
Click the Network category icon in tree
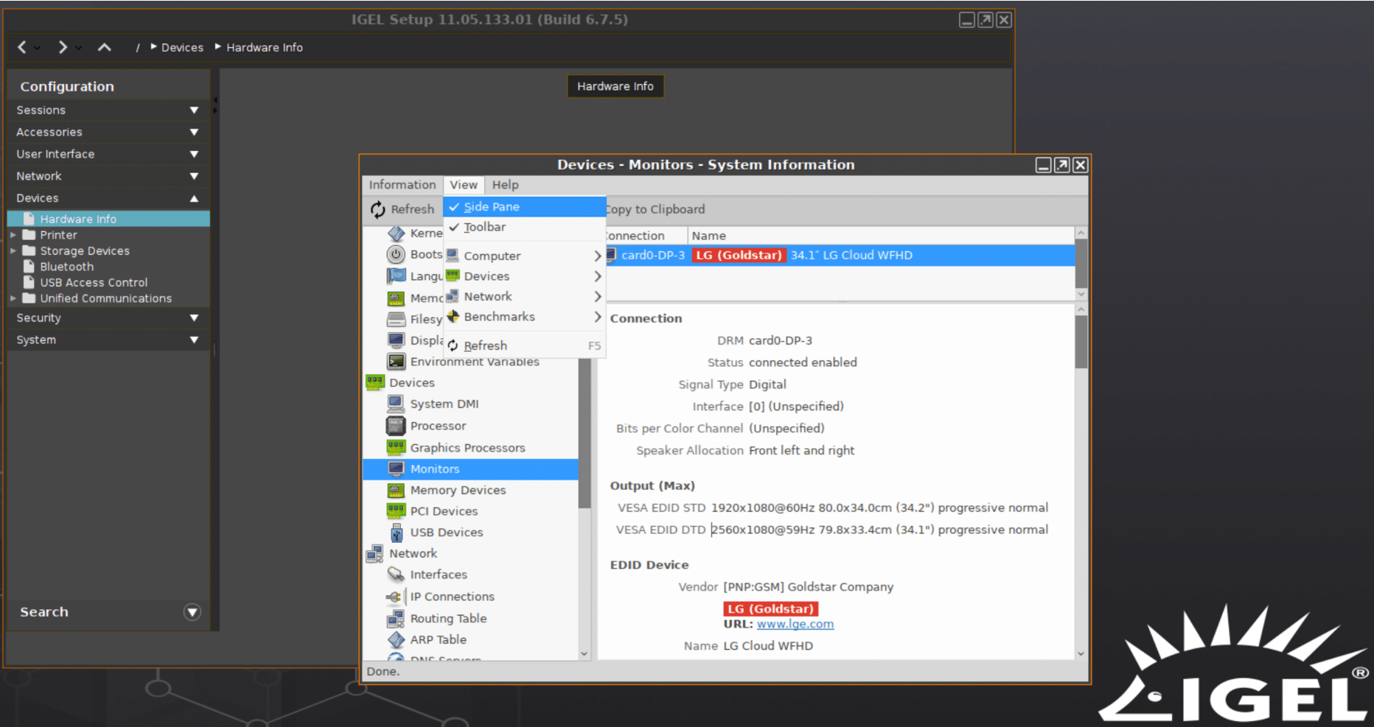(x=375, y=553)
